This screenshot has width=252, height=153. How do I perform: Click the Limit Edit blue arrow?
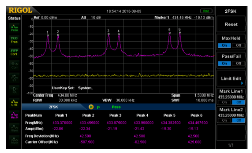242,83
